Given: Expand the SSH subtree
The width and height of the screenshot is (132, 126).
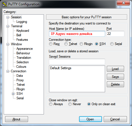Looking at the screenshot, I should click(x=13, y=94).
